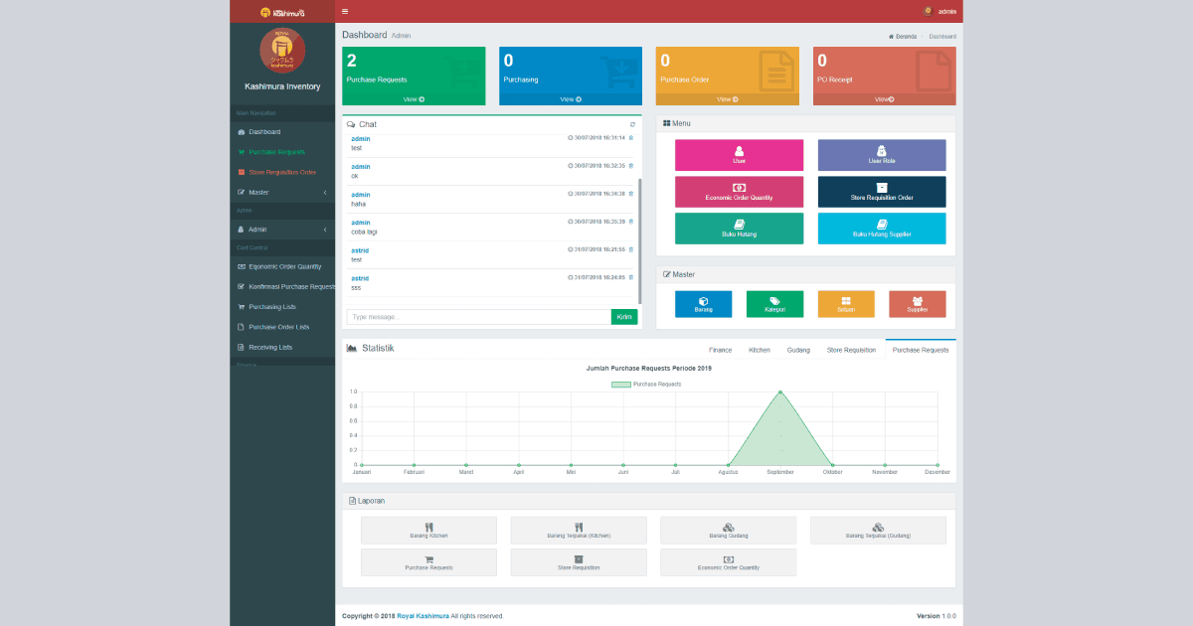Image resolution: width=1193 pixels, height=626 pixels.
Task: Switch to the Finance statistics tab
Action: coord(721,350)
